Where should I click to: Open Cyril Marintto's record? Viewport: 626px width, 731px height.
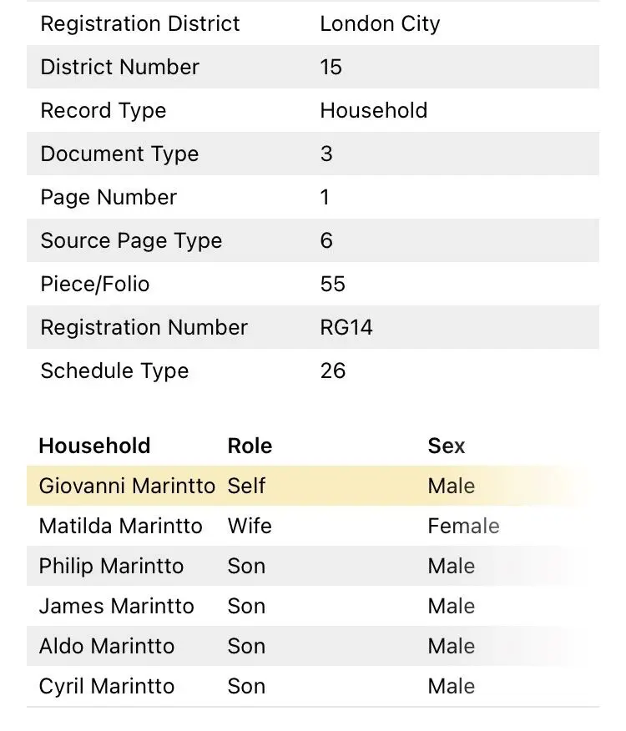pyautogui.click(x=107, y=686)
